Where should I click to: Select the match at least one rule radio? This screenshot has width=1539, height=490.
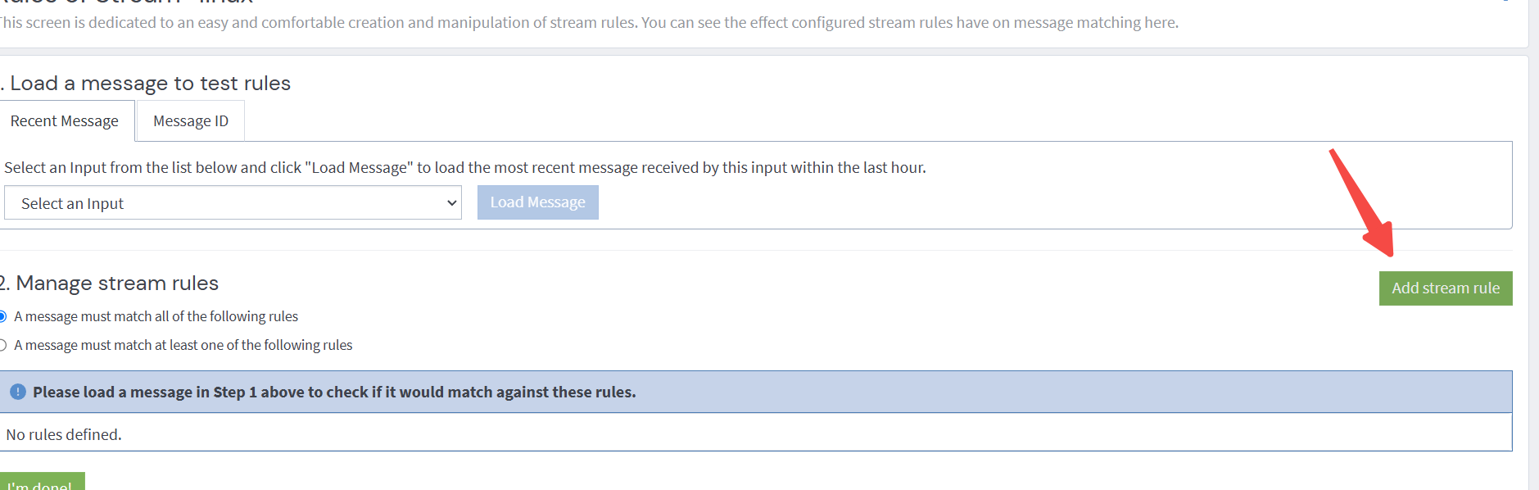[2, 345]
